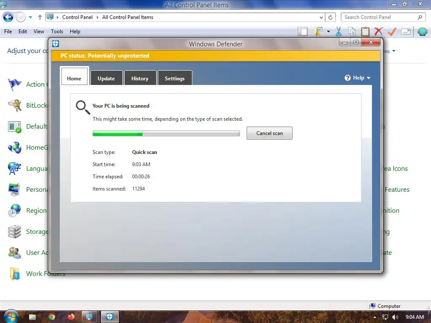Image resolution: width=431 pixels, height=323 pixels.
Task: Open the View menu
Action: (x=39, y=31)
